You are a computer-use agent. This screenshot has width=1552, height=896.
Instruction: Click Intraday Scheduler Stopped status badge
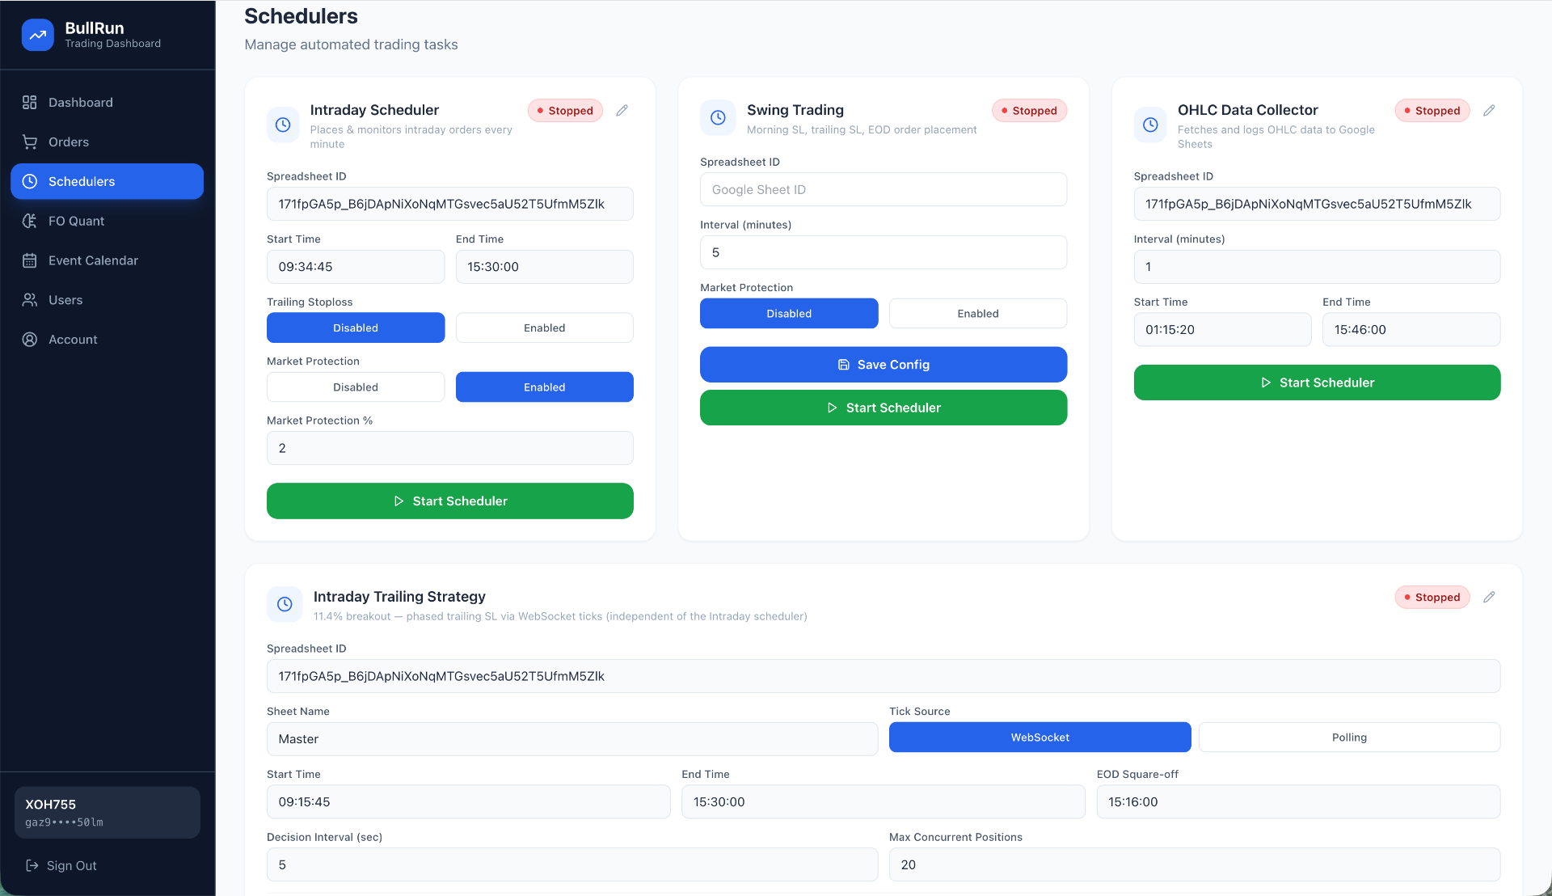[x=565, y=111]
